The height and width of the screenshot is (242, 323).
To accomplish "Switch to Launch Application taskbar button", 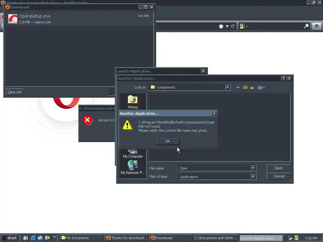I will coord(260,238).
